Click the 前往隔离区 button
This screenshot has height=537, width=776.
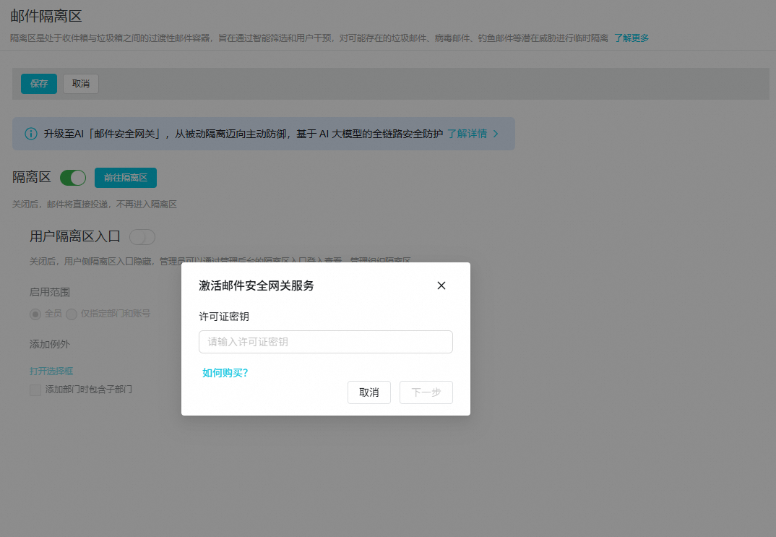(x=126, y=178)
